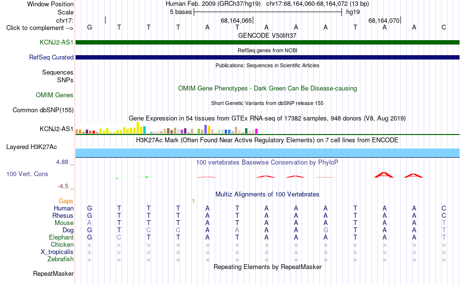Click the GENCODE V50lift37 track title
This screenshot has height=285, width=460.
coord(267,35)
